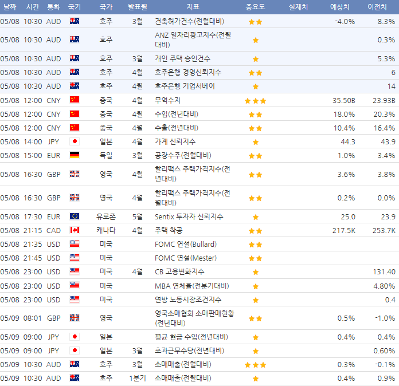Select the 무역수지 indicator name

168,100
